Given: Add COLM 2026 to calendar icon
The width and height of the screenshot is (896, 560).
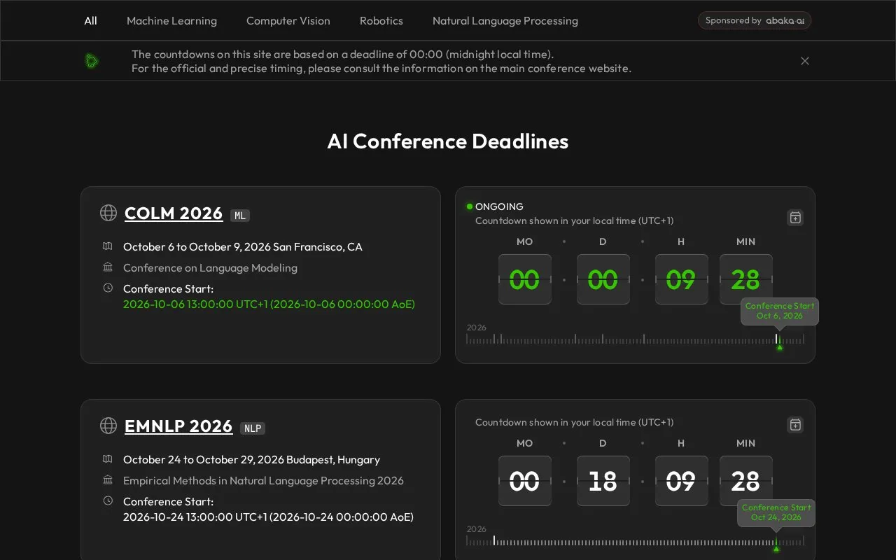Looking at the screenshot, I should click(795, 218).
